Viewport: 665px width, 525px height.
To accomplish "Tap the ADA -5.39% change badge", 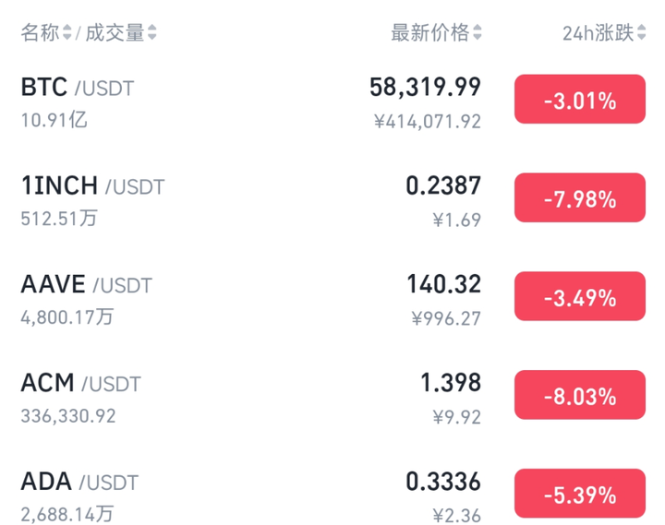I will click(580, 494).
